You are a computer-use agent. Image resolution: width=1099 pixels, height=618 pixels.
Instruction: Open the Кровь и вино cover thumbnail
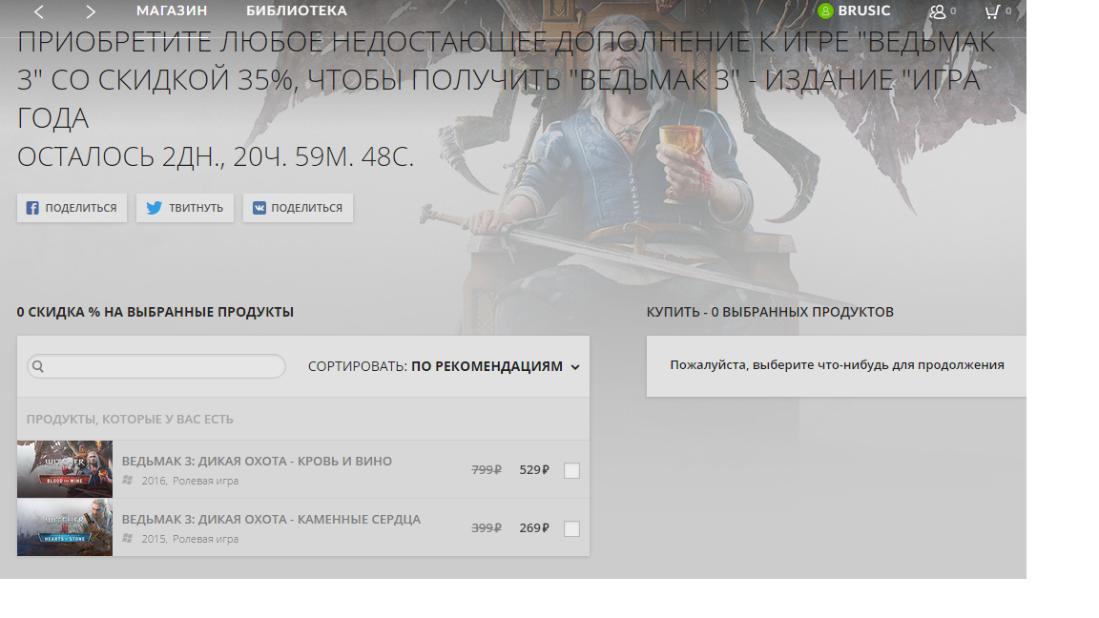coord(65,469)
